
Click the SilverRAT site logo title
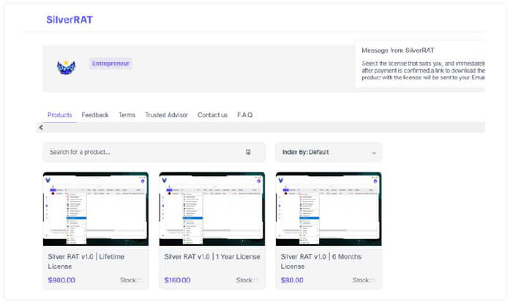pos(70,20)
